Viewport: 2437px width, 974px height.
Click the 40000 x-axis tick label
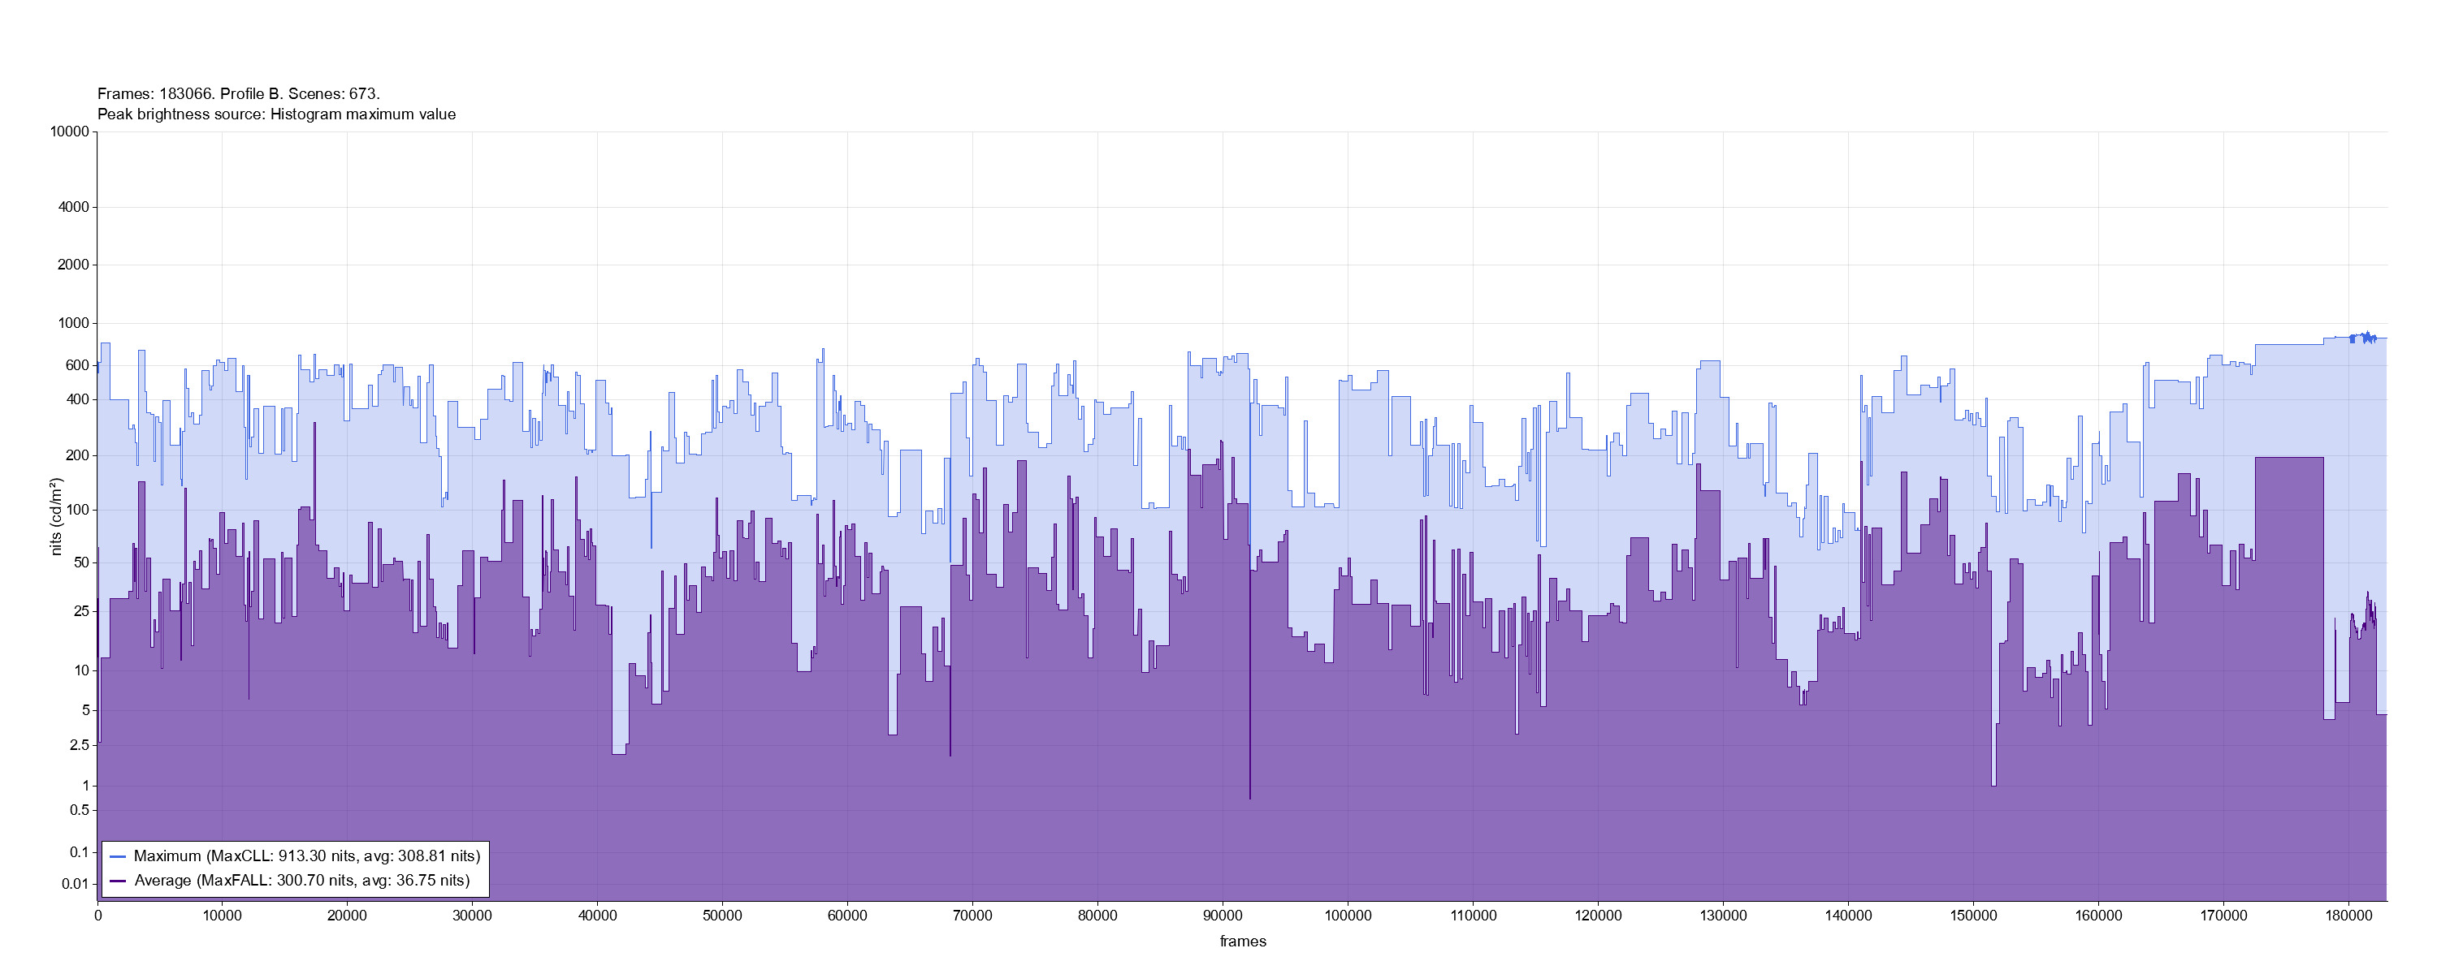(597, 916)
